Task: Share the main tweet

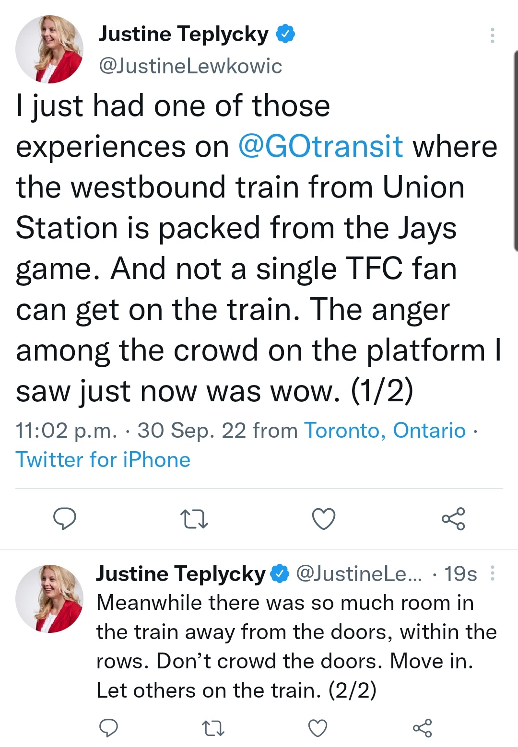Action: coord(453,519)
